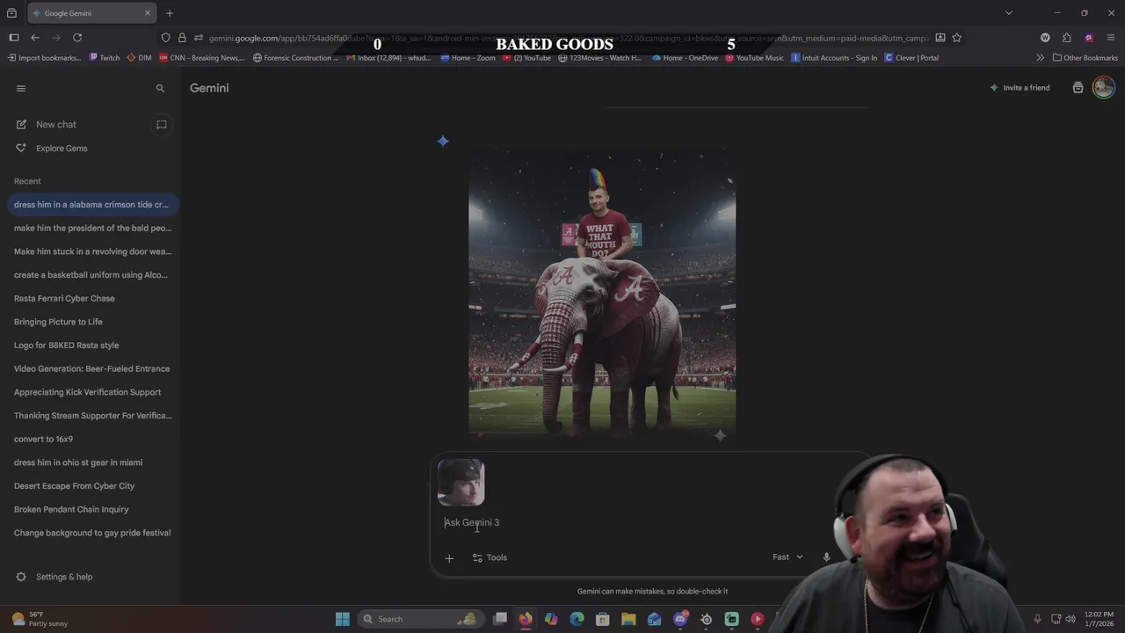The width and height of the screenshot is (1125, 633).
Task: Open the YouTube Music bookmark
Action: [x=754, y=58]
